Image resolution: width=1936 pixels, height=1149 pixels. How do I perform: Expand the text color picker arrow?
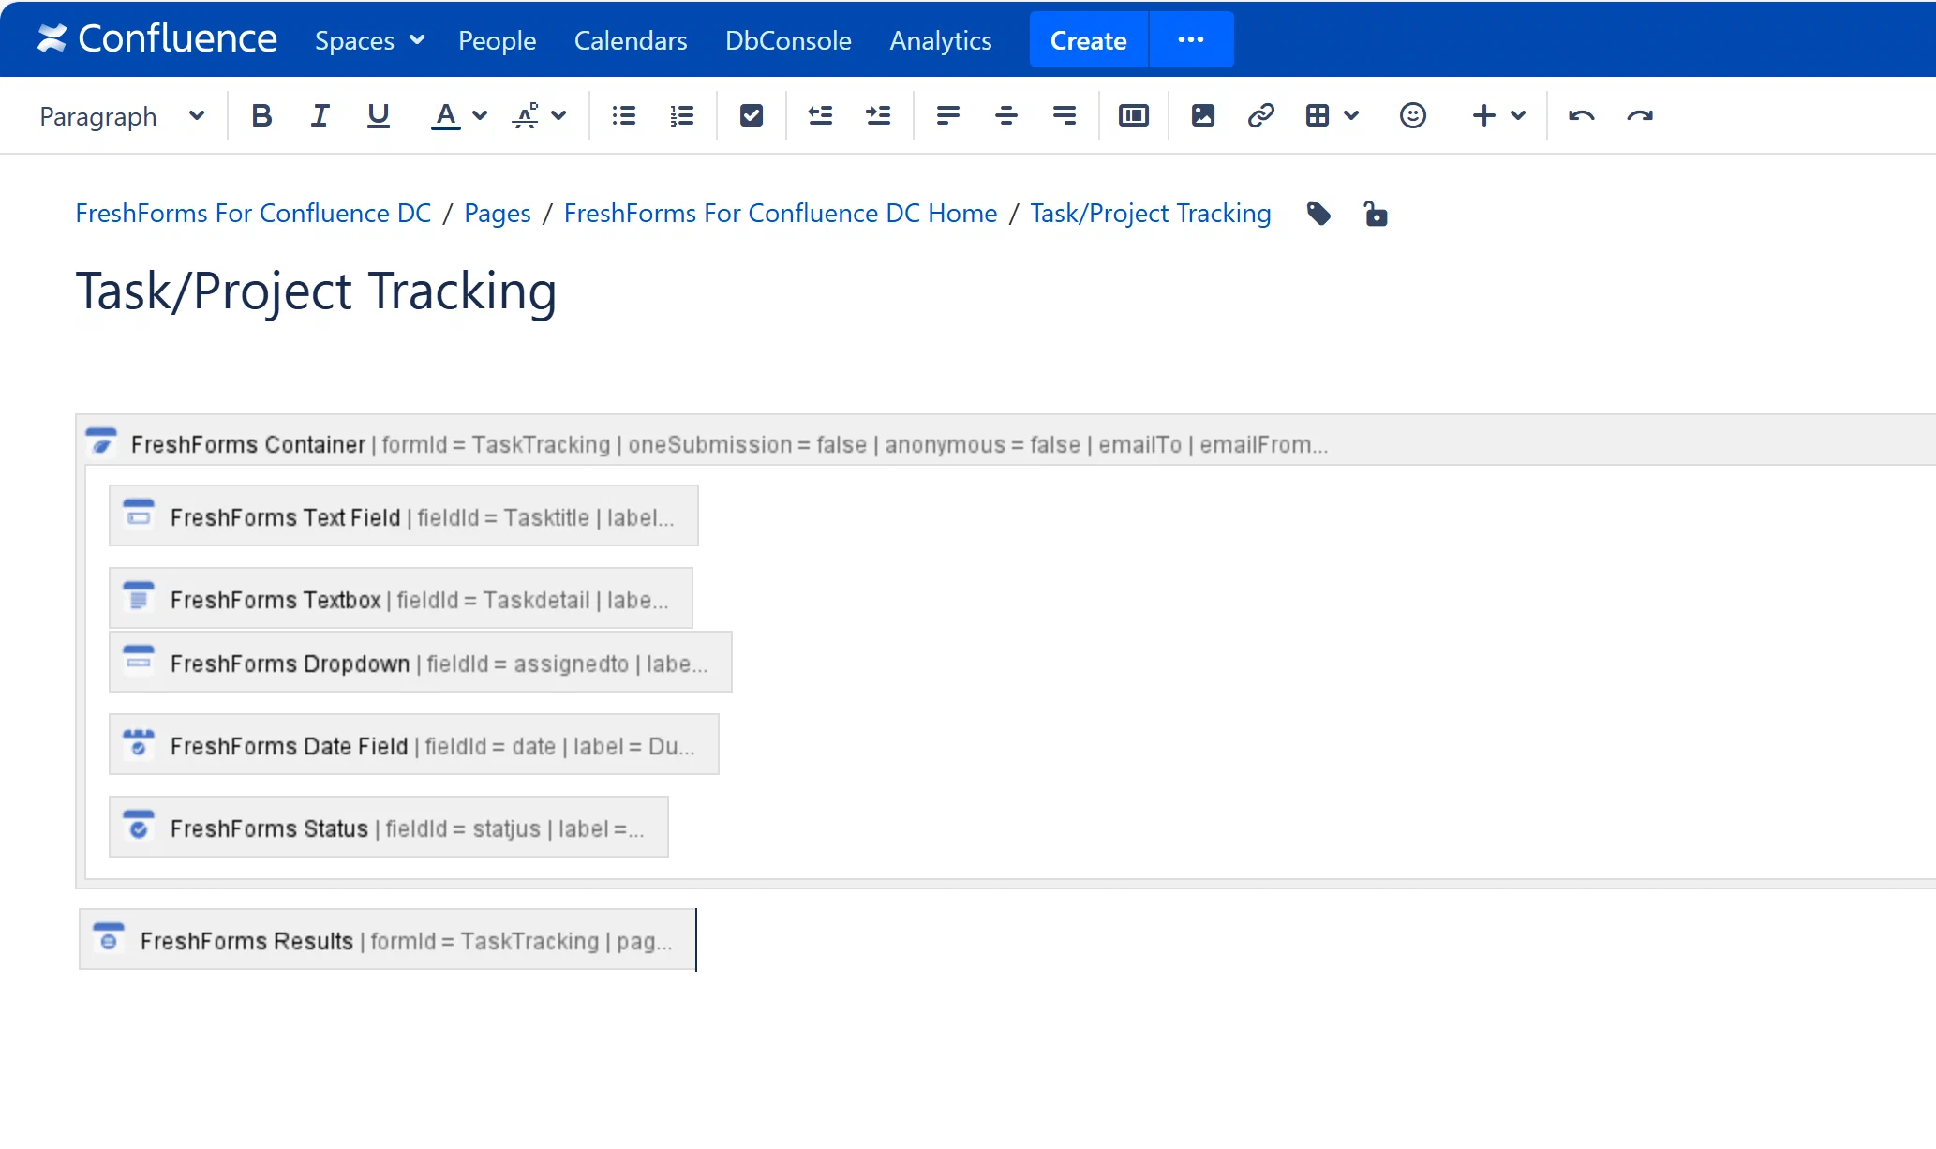point(480,115)
